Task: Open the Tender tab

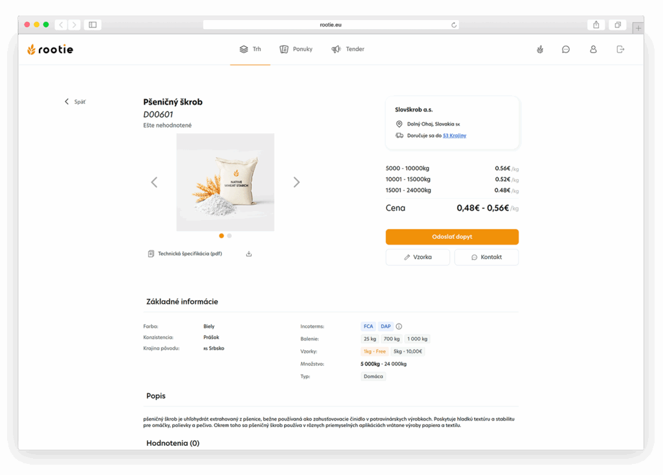Action: tap(348, 49)
